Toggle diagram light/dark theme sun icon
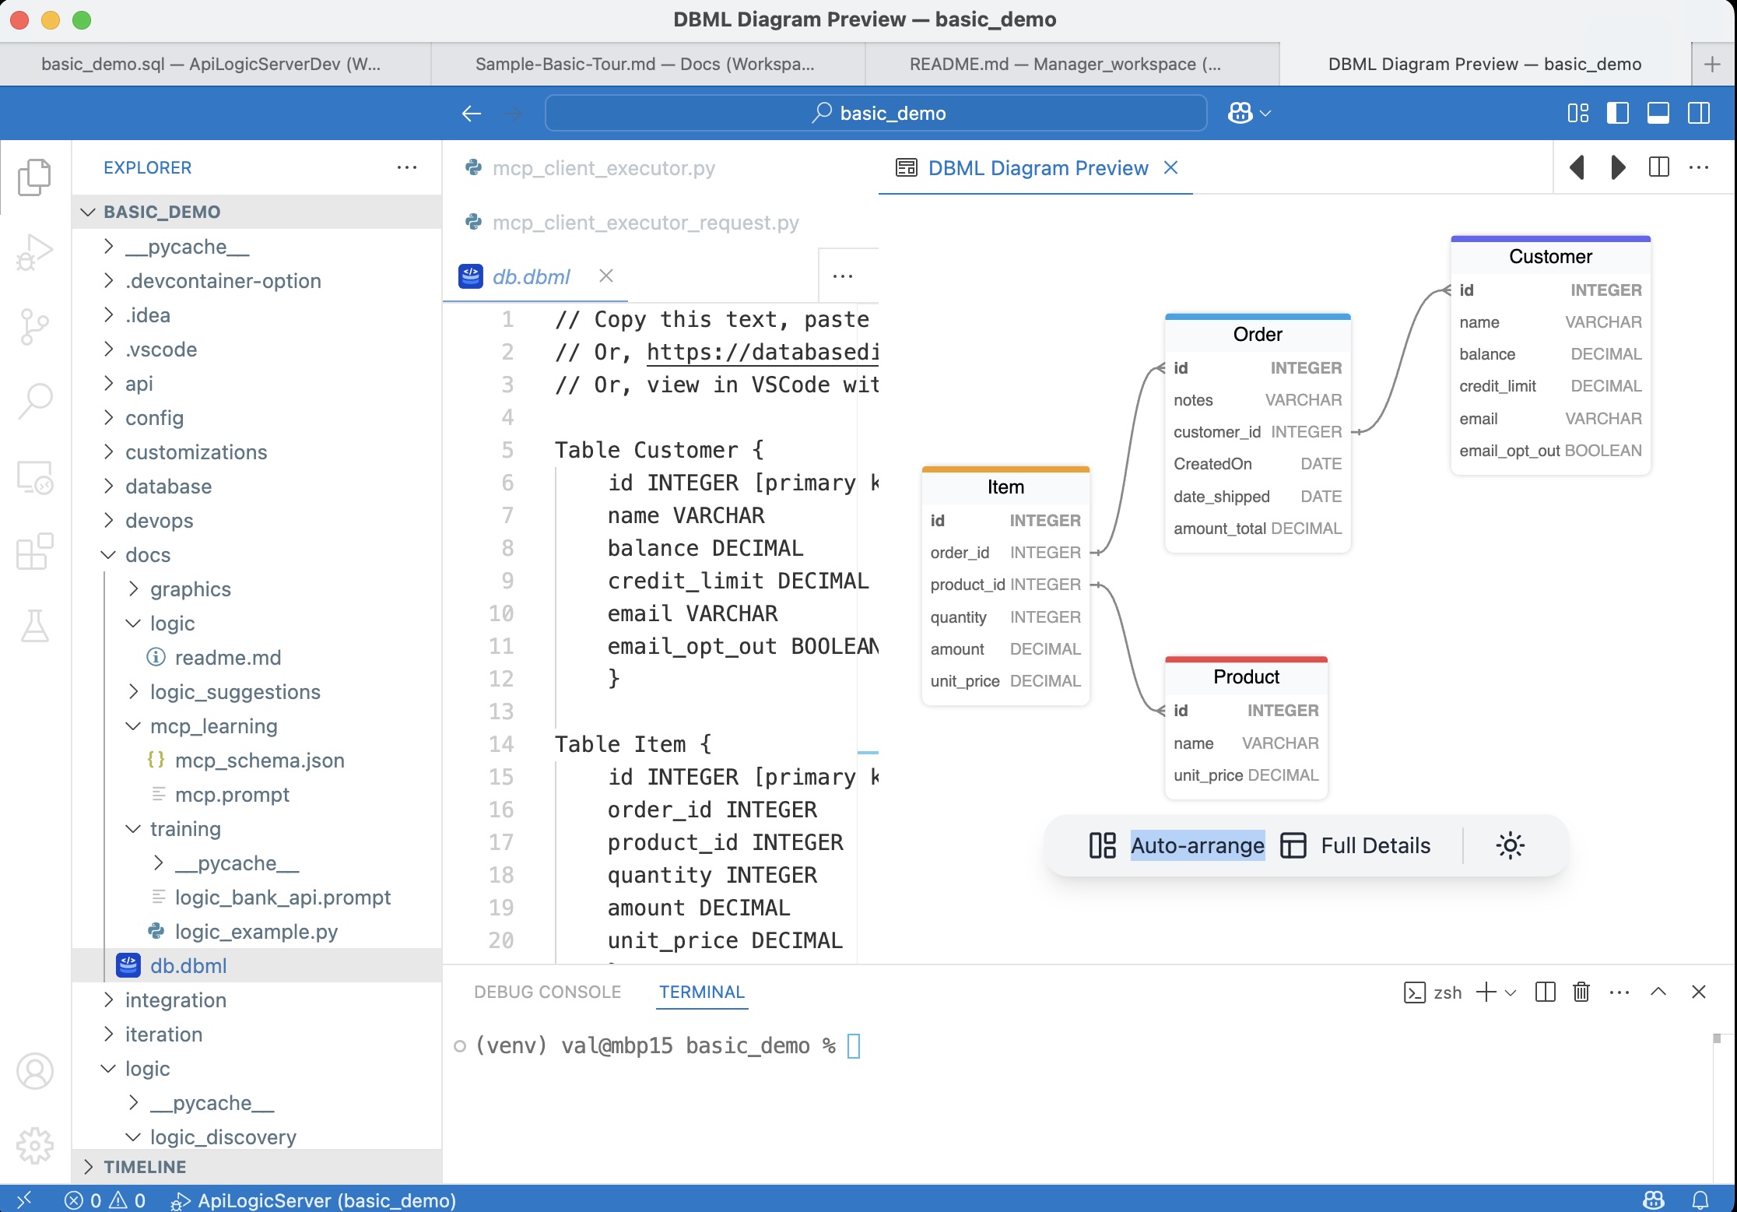 coord(1510,845)
